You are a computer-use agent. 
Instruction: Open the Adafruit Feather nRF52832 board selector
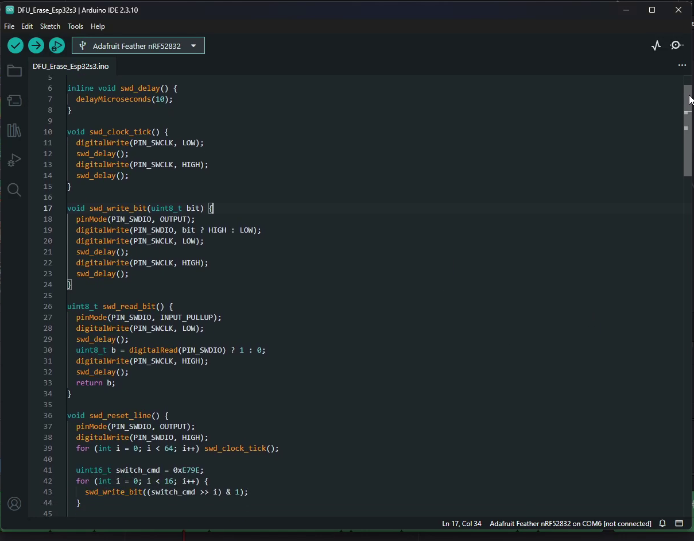(138, 46)
